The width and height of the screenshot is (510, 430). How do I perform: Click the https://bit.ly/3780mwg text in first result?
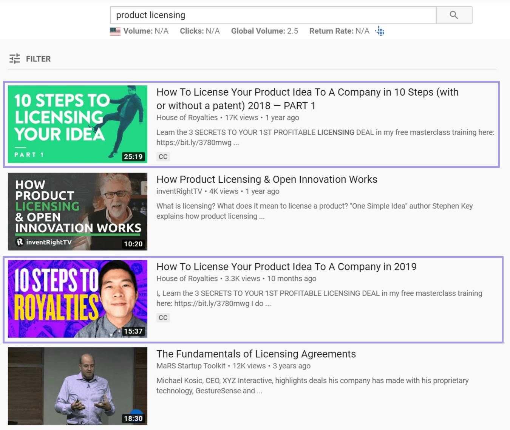pos(194,142)
